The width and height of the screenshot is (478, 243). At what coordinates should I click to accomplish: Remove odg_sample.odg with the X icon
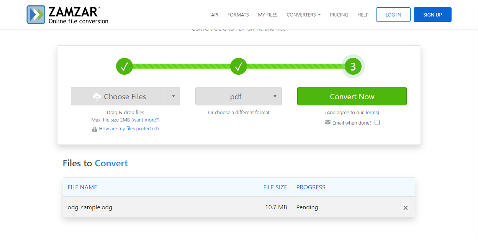406,208
